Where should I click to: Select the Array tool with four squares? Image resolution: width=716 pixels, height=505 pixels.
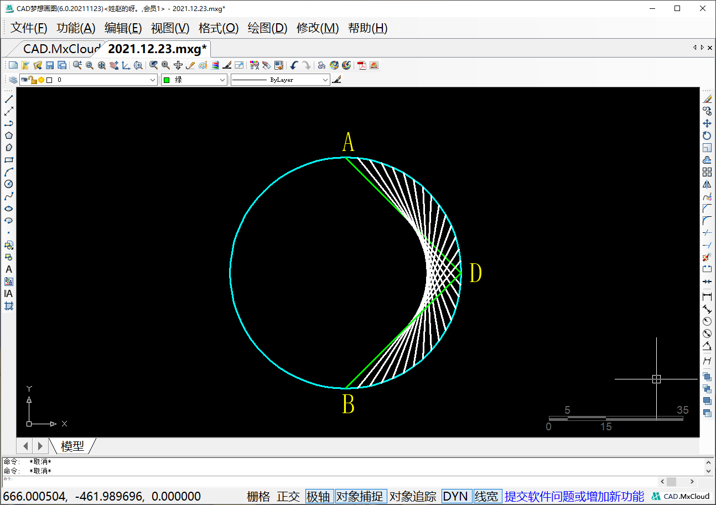click(x=707, y=172)
